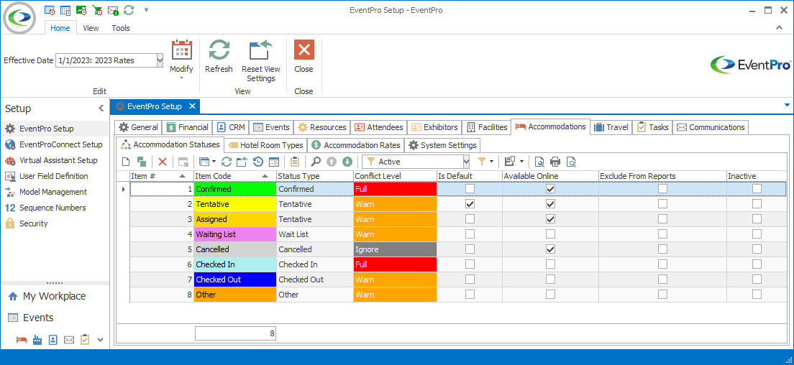The image size is (794, 365).
Task: Open the Accommodation Rates tab
Action: [x=356, y=146]
